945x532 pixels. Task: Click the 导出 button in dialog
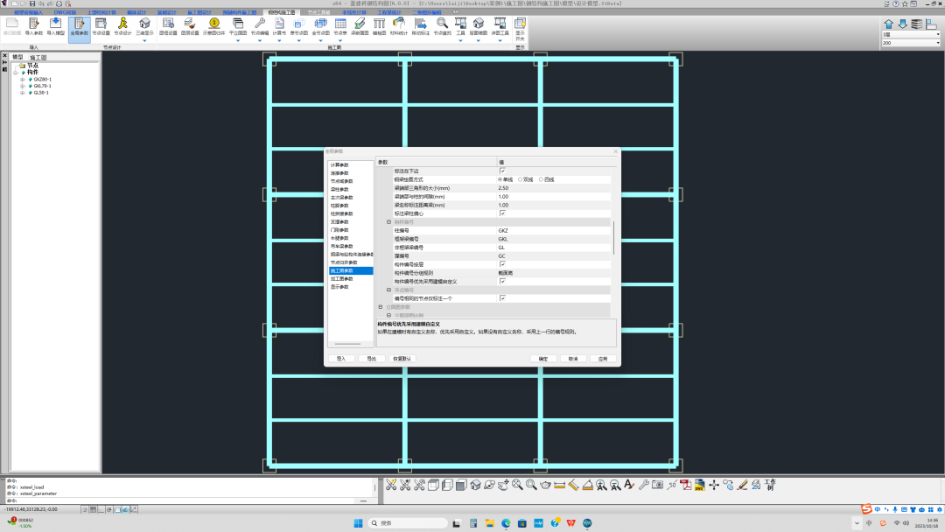(371, 359)
